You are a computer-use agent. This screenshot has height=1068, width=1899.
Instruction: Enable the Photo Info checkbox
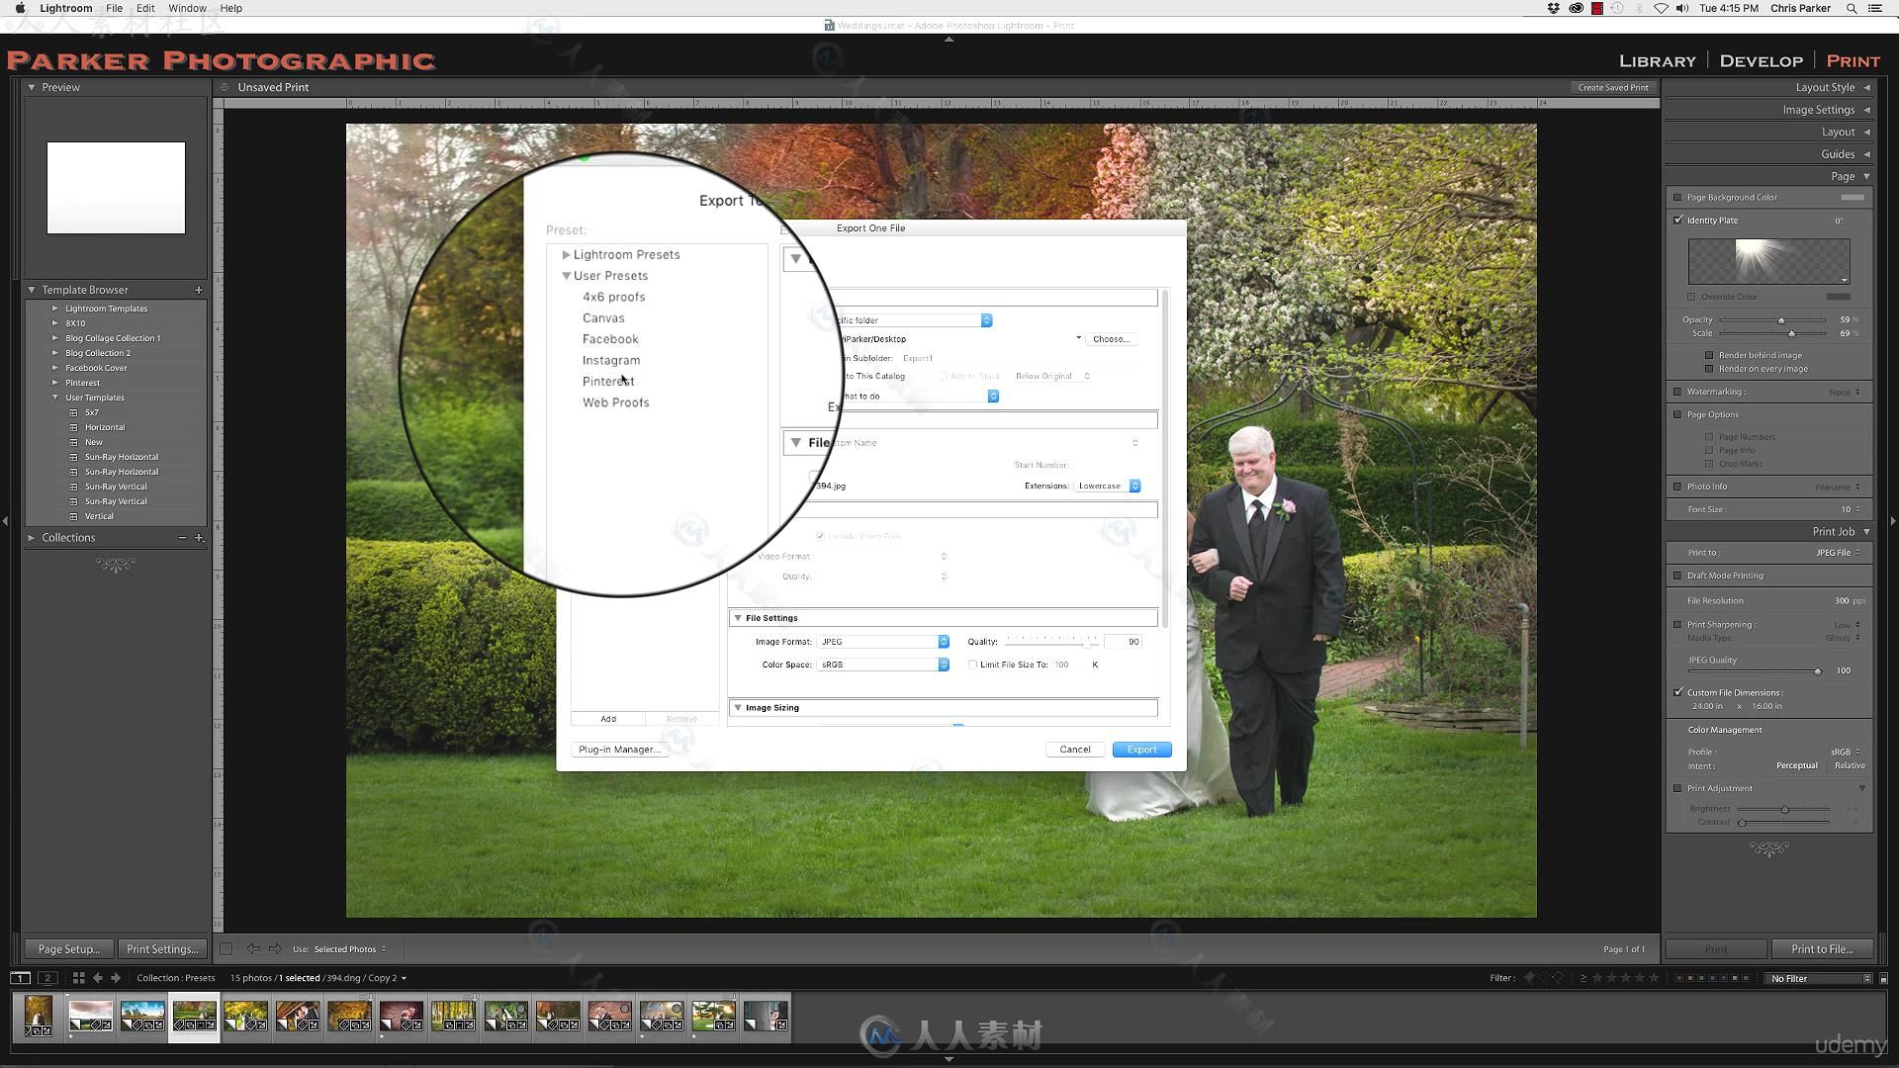click(1677, 487)
